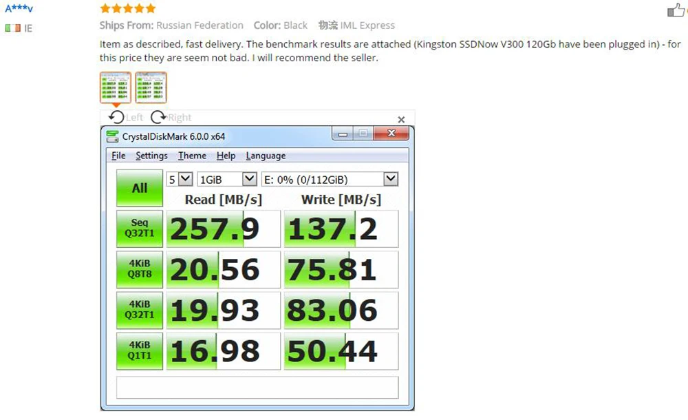Open the Theme menu
The width and height of the screenshot is (688, 420).
point(192,156)
